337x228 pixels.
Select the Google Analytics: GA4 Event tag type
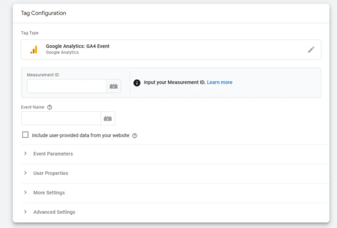click(171, 50)
